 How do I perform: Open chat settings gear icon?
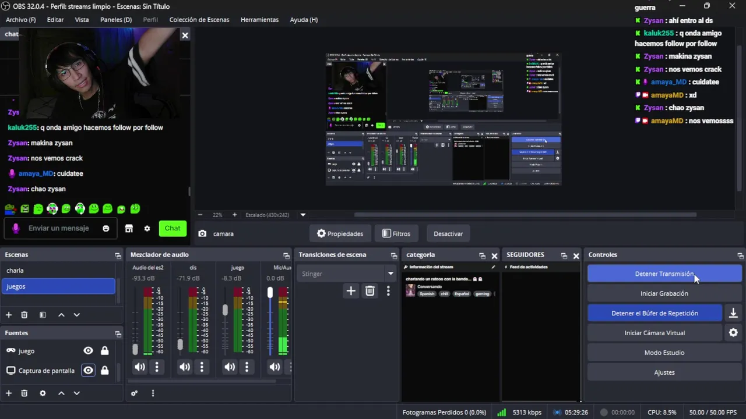[x=147, y=229]
